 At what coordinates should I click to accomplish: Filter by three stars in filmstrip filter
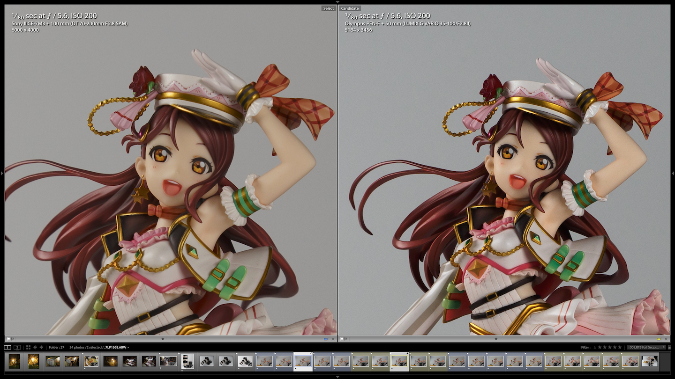(610, 347)
